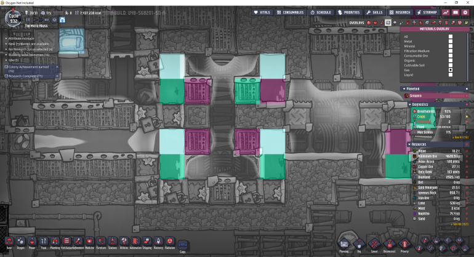The height and width of the screenshot is (257, 474).
Task: Open the Starmap screen
Action: (427, 12)
